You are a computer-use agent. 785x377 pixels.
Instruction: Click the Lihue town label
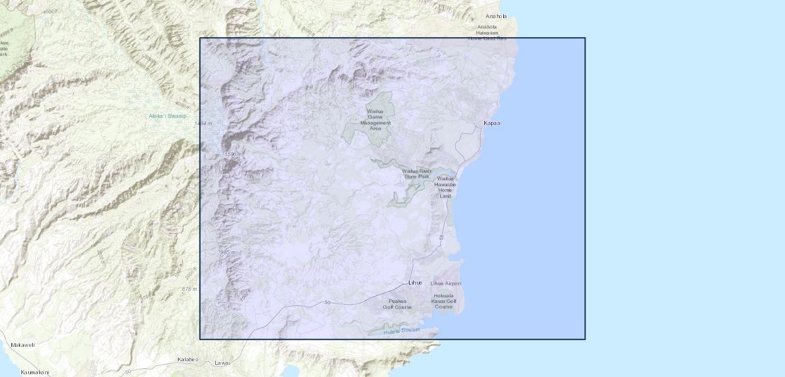click(415, 283)
